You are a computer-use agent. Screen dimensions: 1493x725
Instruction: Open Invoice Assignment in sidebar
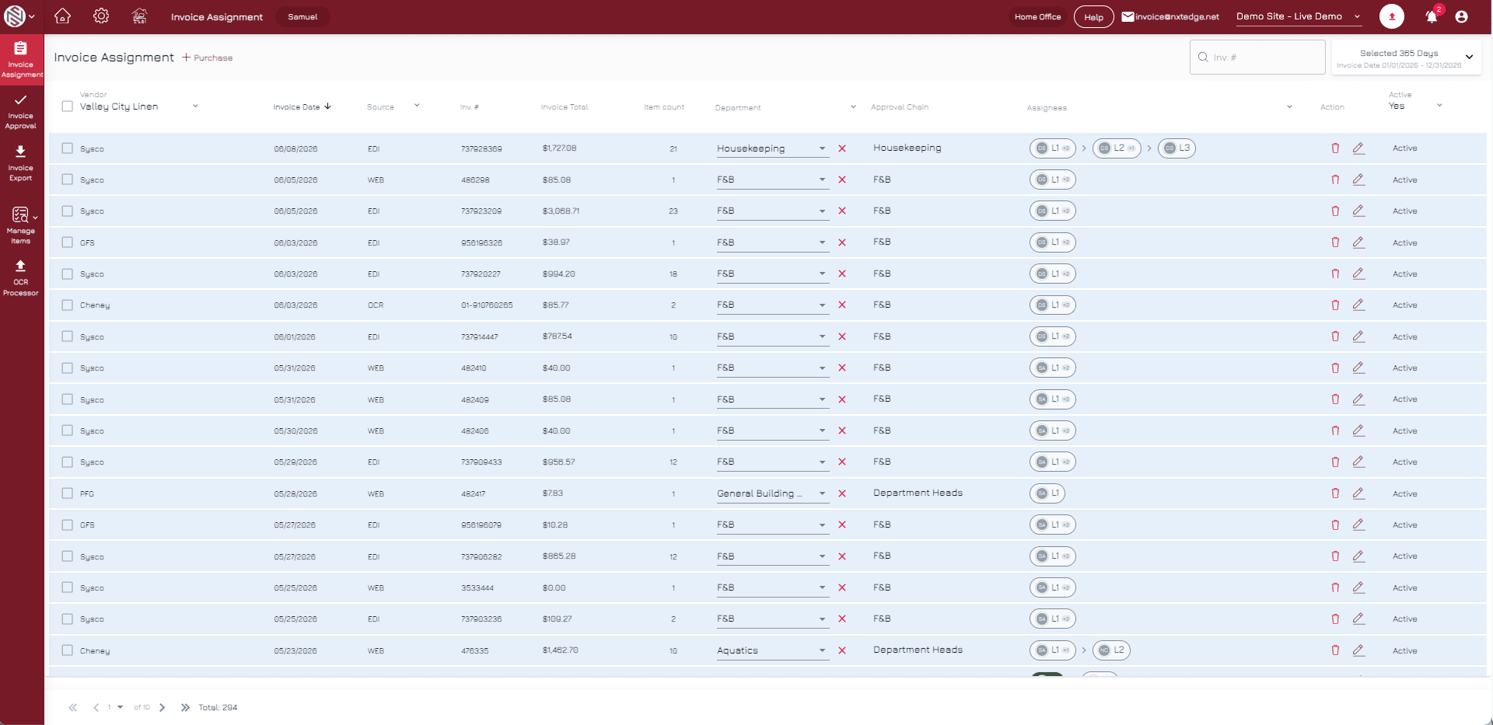[x=21, y=59]
